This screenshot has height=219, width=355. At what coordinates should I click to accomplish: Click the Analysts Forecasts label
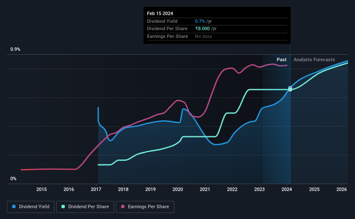[314, 59]
